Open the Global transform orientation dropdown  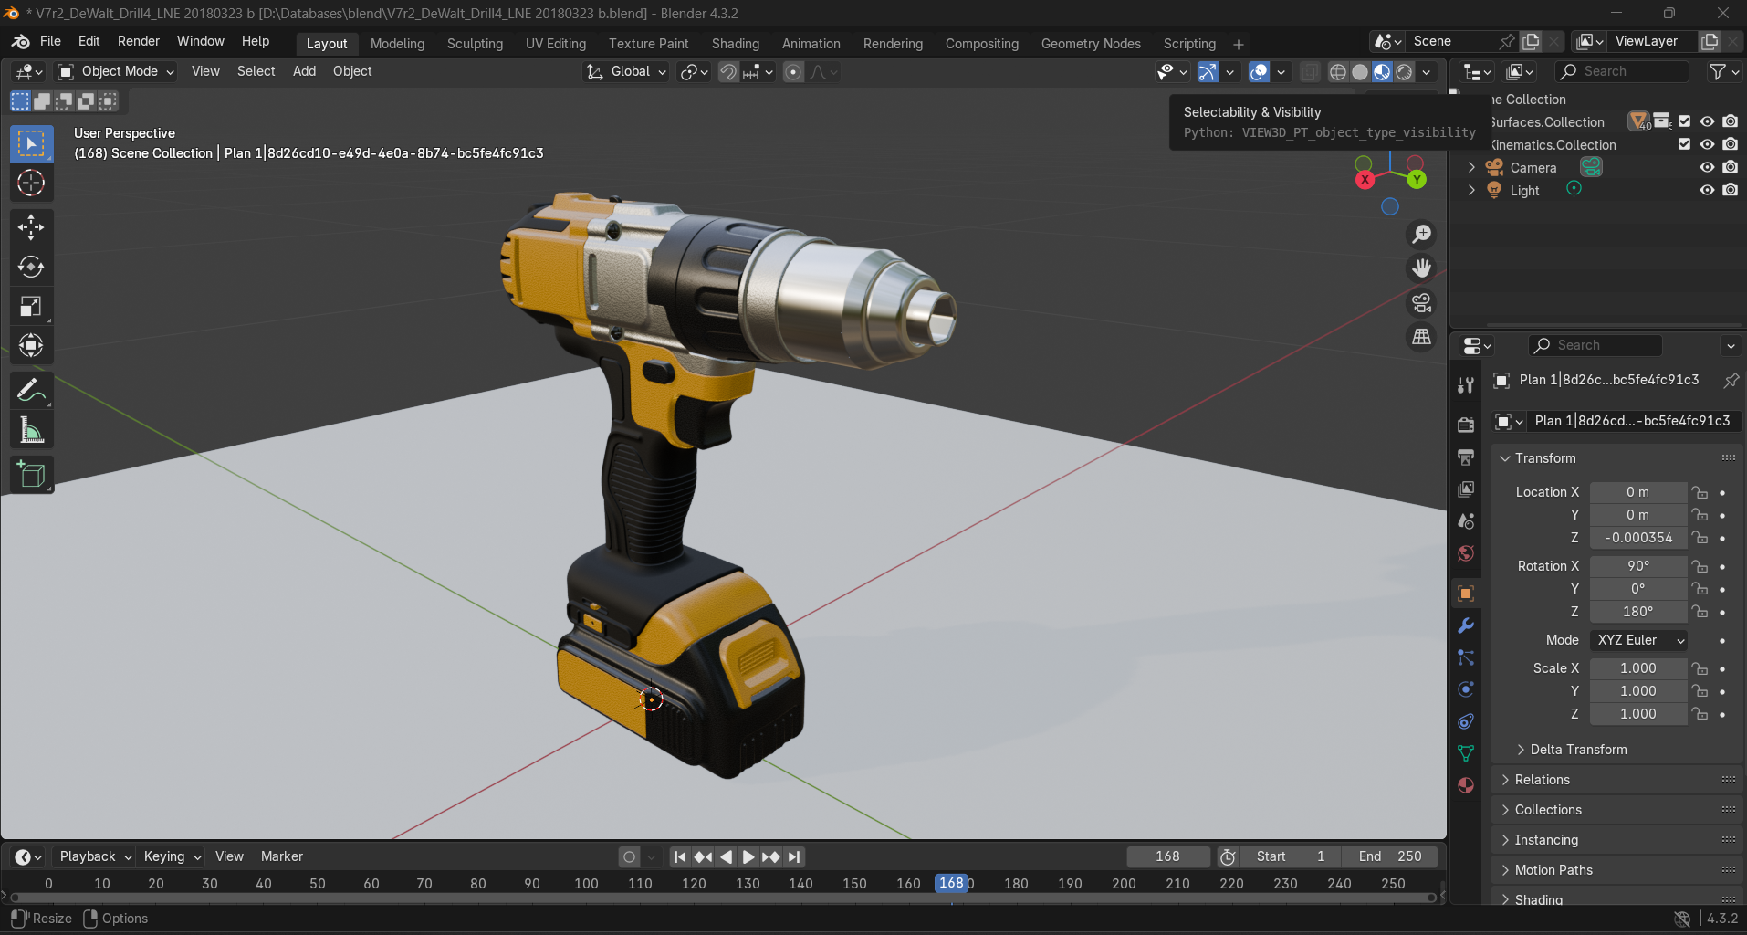point(625,71)
